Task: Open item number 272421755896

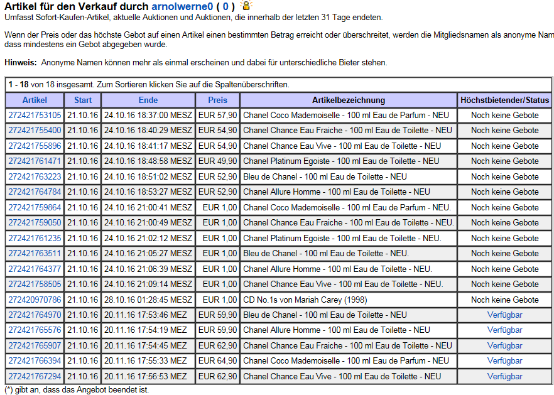Action: tap(35, 146)
